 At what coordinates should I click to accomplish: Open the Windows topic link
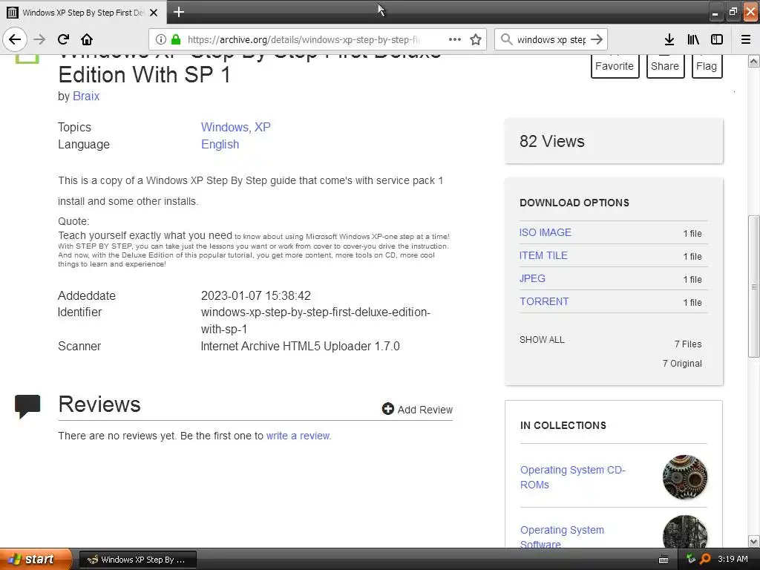pyautogui.click(x=226, y=127)
